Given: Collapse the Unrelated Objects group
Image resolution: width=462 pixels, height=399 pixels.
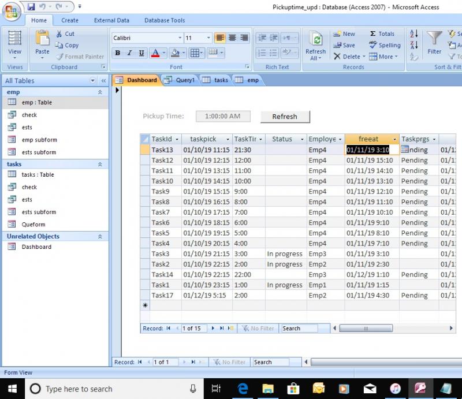Looking at the screenshot, I should tap(100, 236).
